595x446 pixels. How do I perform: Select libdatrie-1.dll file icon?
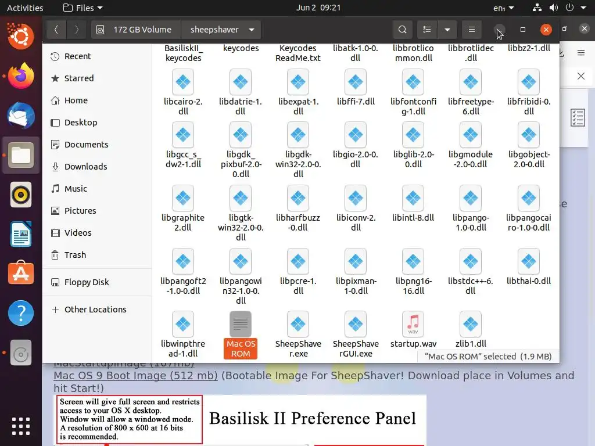[241, 82]
